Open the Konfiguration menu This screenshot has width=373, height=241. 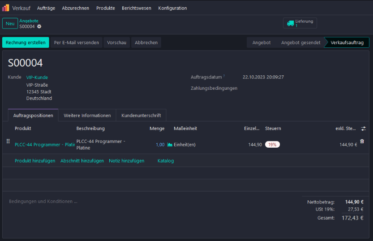click(x=172, y=8)
